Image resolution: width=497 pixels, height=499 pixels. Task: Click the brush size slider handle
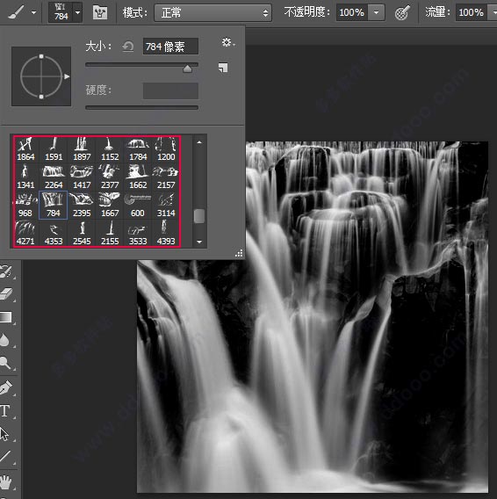pyautogui.click(x=187, y=69)
